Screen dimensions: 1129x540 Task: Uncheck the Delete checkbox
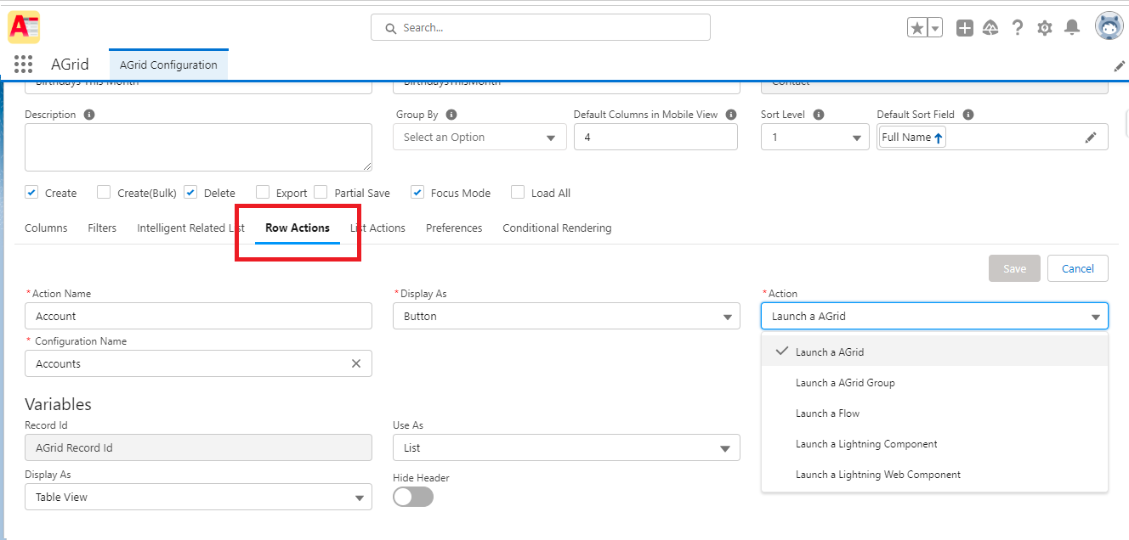pos(190,193)
